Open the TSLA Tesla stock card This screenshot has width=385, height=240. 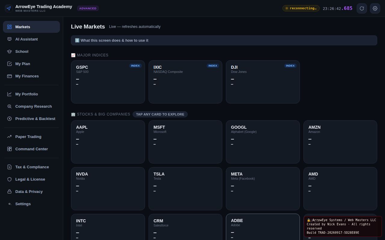click(x=185, y=189)
